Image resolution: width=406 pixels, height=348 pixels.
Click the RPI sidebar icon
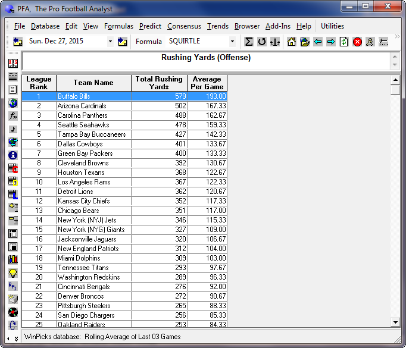[x=13, y=286]
